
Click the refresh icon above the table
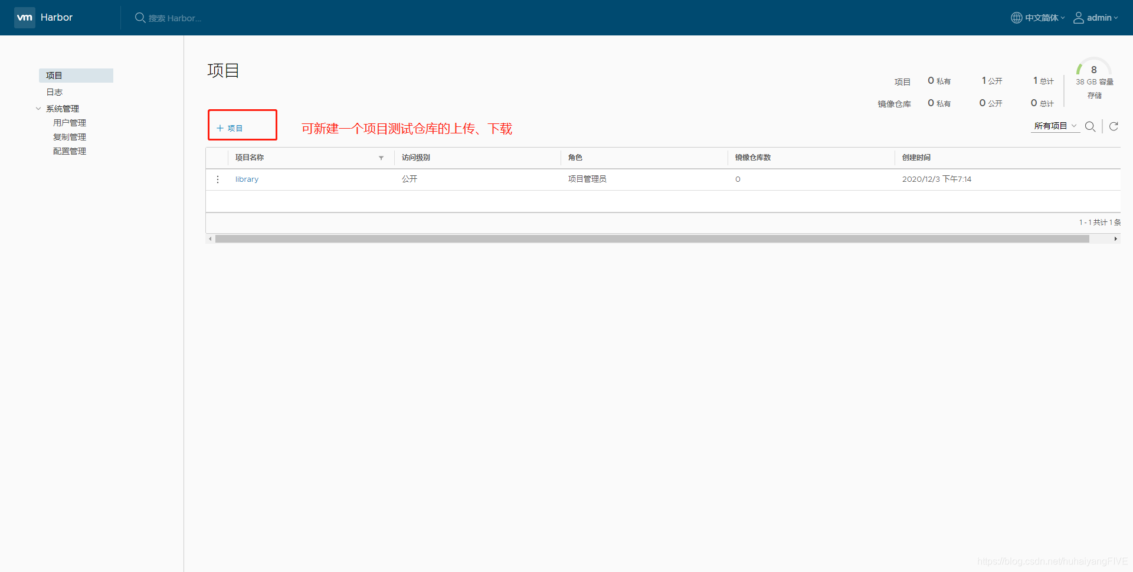click(1114, 126)
